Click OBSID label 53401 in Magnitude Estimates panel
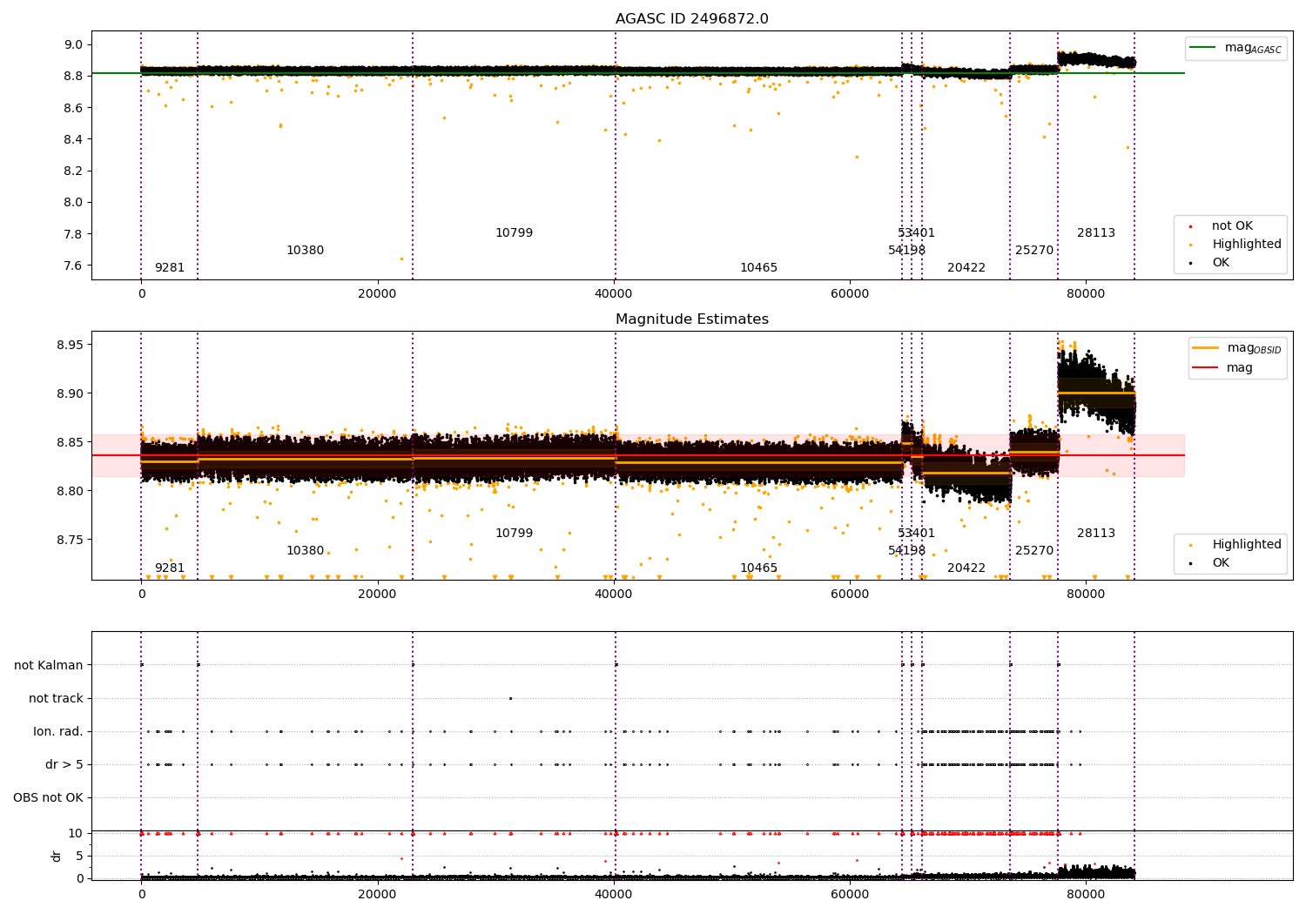1306x914 pixels. [916, 533]
